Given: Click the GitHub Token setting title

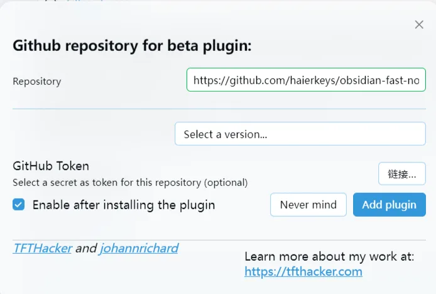Looking at the screenshot, I should [x=51, y=166].
